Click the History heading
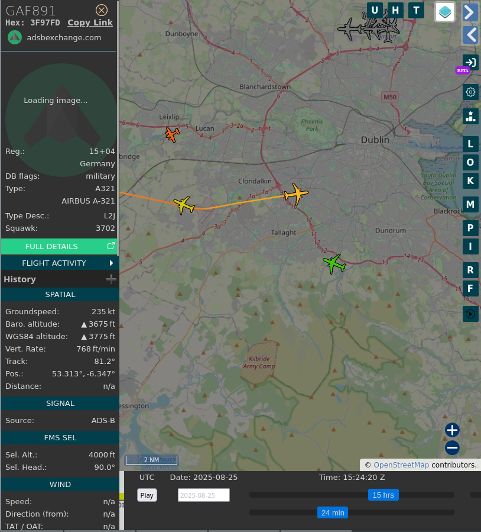Screen dimensions: 481x532 pos(19,279)
